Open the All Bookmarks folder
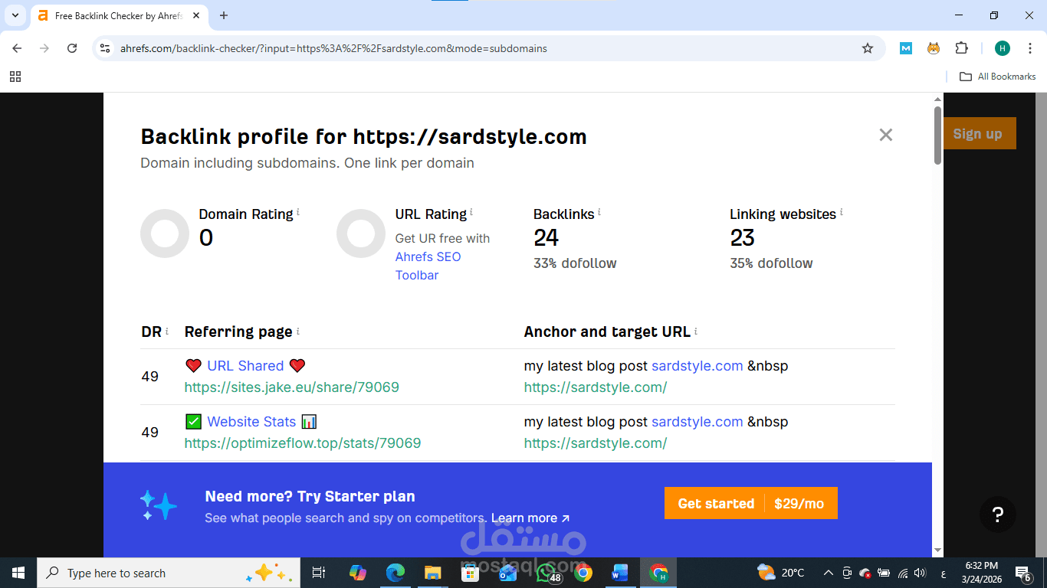Screen dimensions: 1047x588 pos(998,77)
